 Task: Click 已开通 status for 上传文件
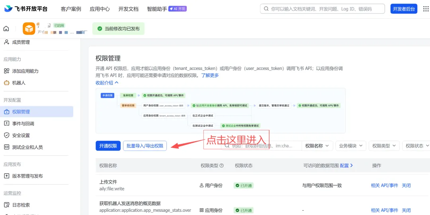click(244, 186)
